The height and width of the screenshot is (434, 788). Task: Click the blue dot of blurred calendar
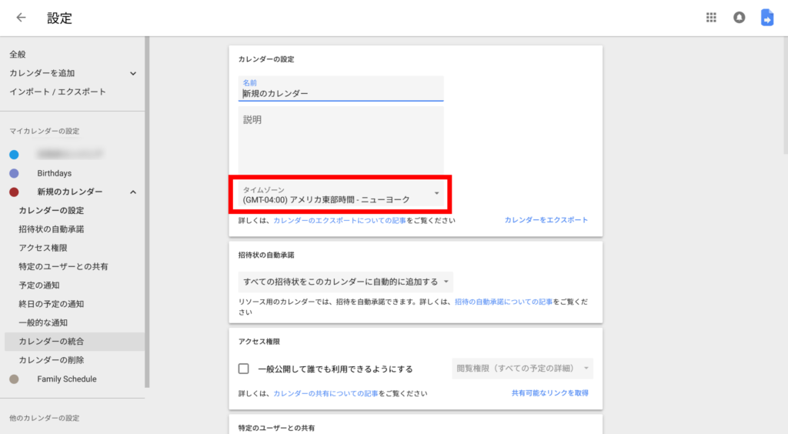pyautogui.click(x=14, y=155)
